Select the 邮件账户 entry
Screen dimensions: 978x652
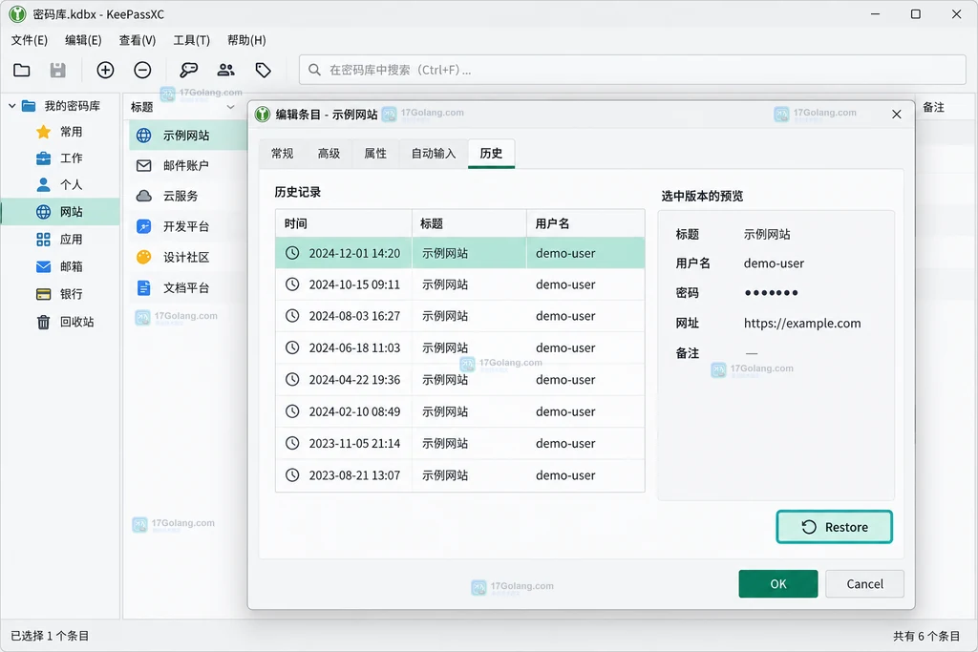[x=187, y=165]
